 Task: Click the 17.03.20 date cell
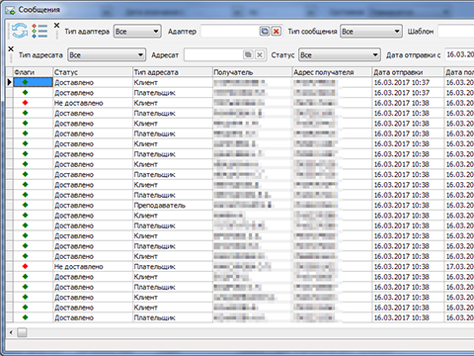pyautogui.click(x=459, y=266)
